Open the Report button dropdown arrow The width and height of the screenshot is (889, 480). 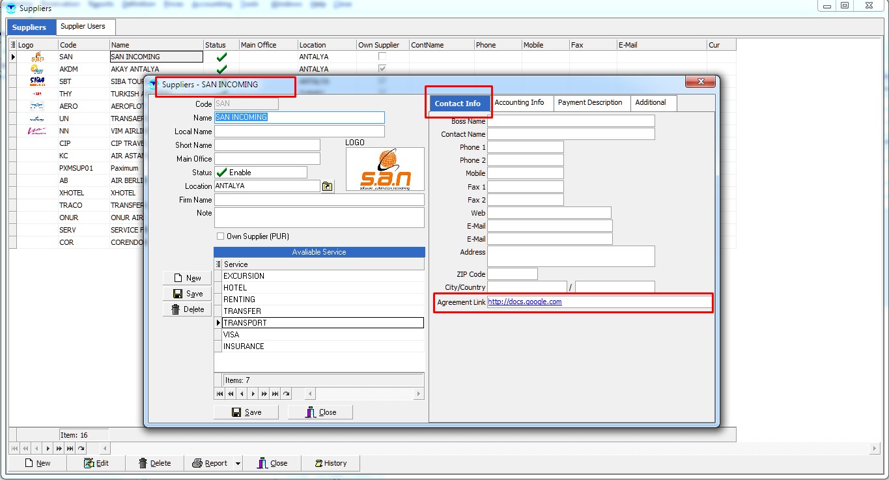(x=238, y=464)
